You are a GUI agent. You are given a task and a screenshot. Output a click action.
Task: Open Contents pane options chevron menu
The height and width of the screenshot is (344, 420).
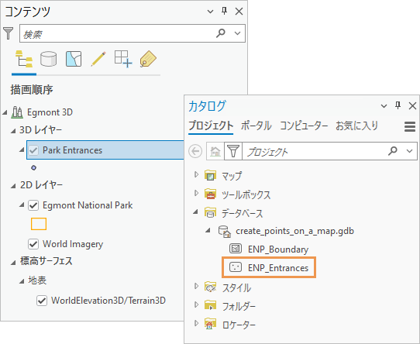[x=210, y=12]
